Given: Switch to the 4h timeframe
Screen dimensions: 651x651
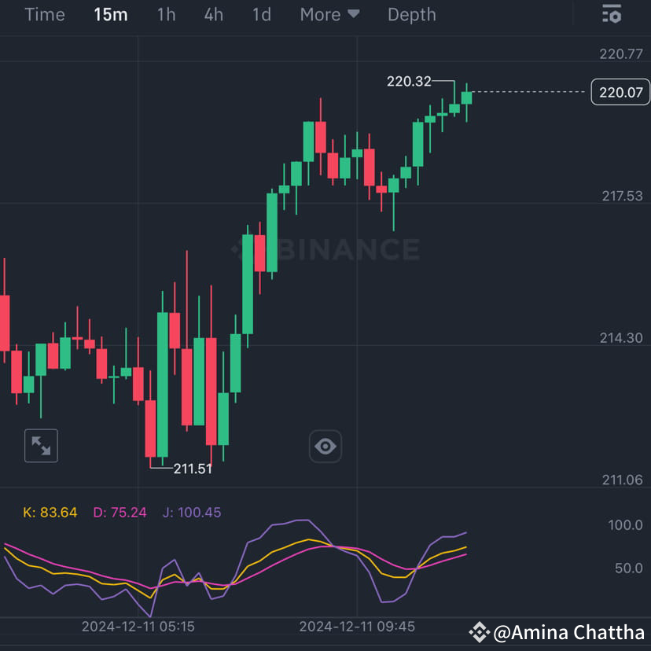Looking at the screenshot, I should point(213,14).
